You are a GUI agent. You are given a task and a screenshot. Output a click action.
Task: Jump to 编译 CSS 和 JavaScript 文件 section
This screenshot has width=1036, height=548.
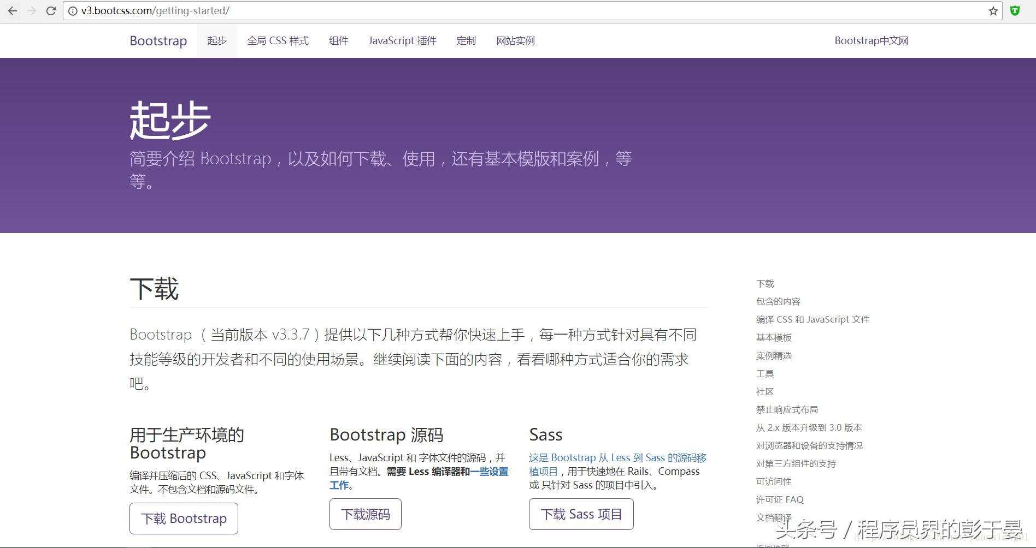[x=813, y=320]
